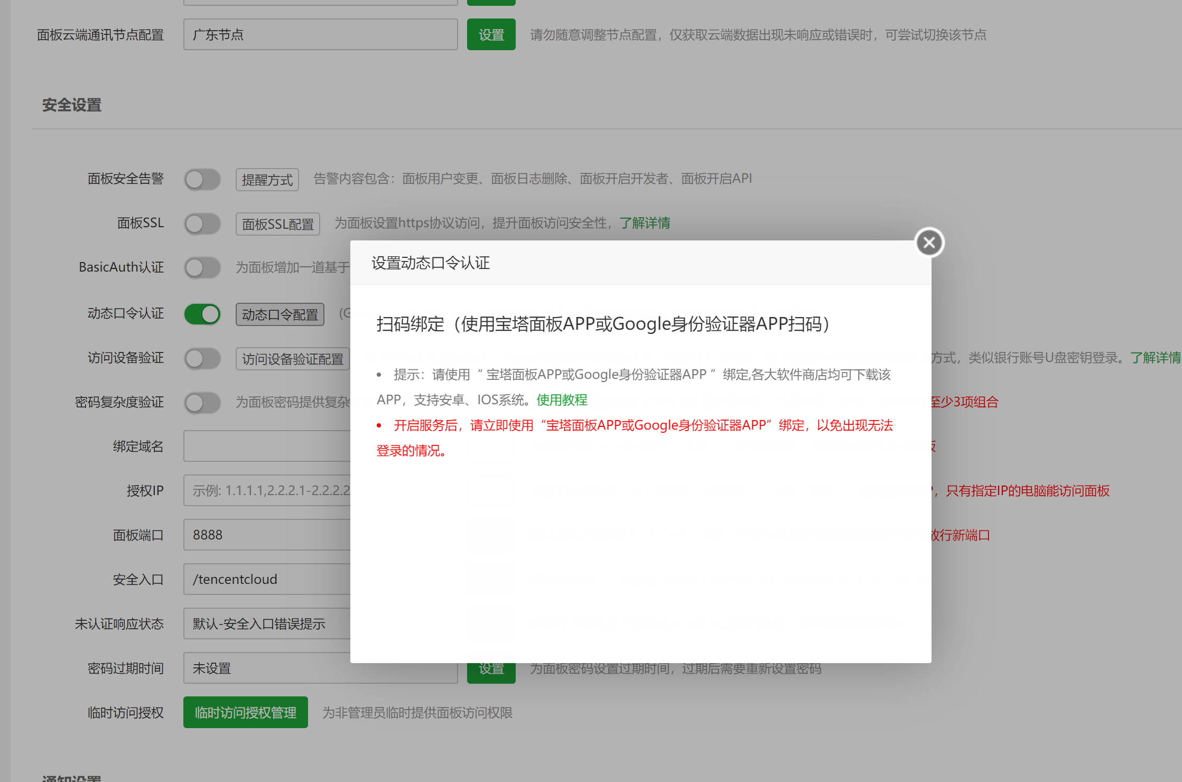Open the 使用教程 link in the dialog
1182x782 pixels.
pyautogui.click(x=562, y=400)
